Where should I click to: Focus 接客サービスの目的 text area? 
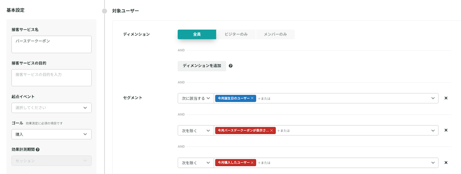(51, 78)
